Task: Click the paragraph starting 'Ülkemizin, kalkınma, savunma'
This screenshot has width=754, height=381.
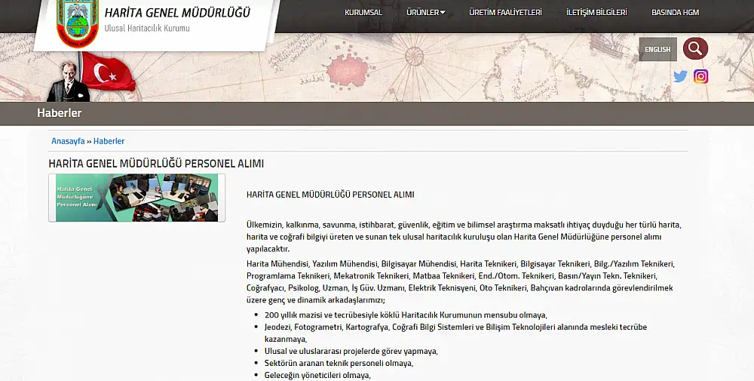Action: coord(464,237)
